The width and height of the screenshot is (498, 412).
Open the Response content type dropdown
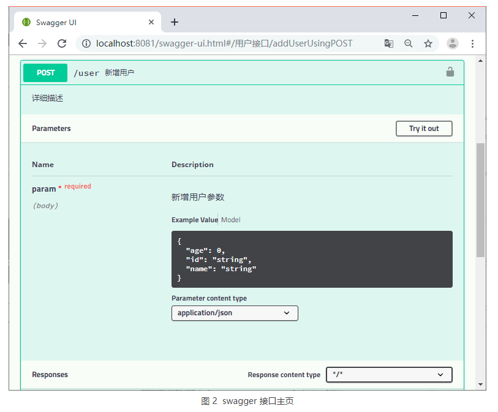(x=389, y=375)
